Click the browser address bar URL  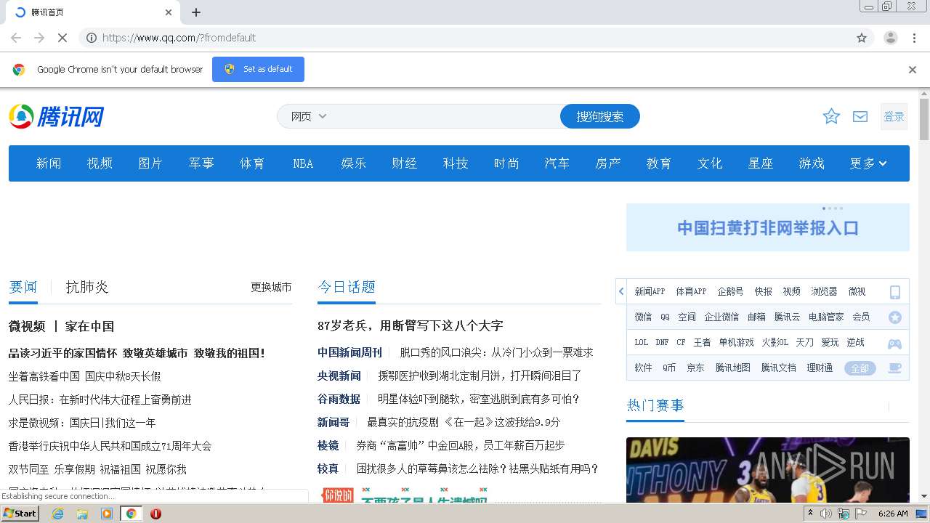tap(179, 38)
